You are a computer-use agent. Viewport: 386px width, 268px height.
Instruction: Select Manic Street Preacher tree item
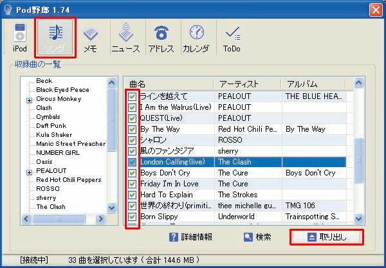(71, 143)
